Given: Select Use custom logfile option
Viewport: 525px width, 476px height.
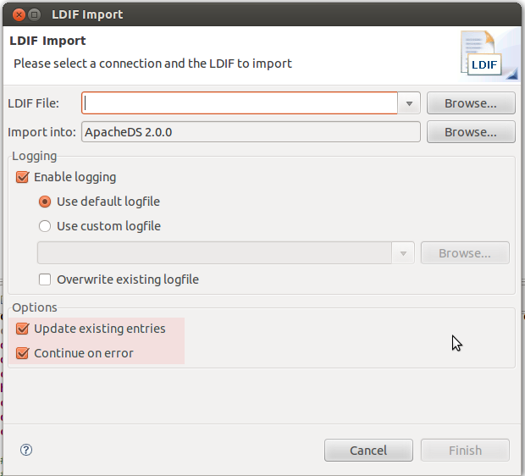Looking at the screenshot, I should tap(45, 226).
